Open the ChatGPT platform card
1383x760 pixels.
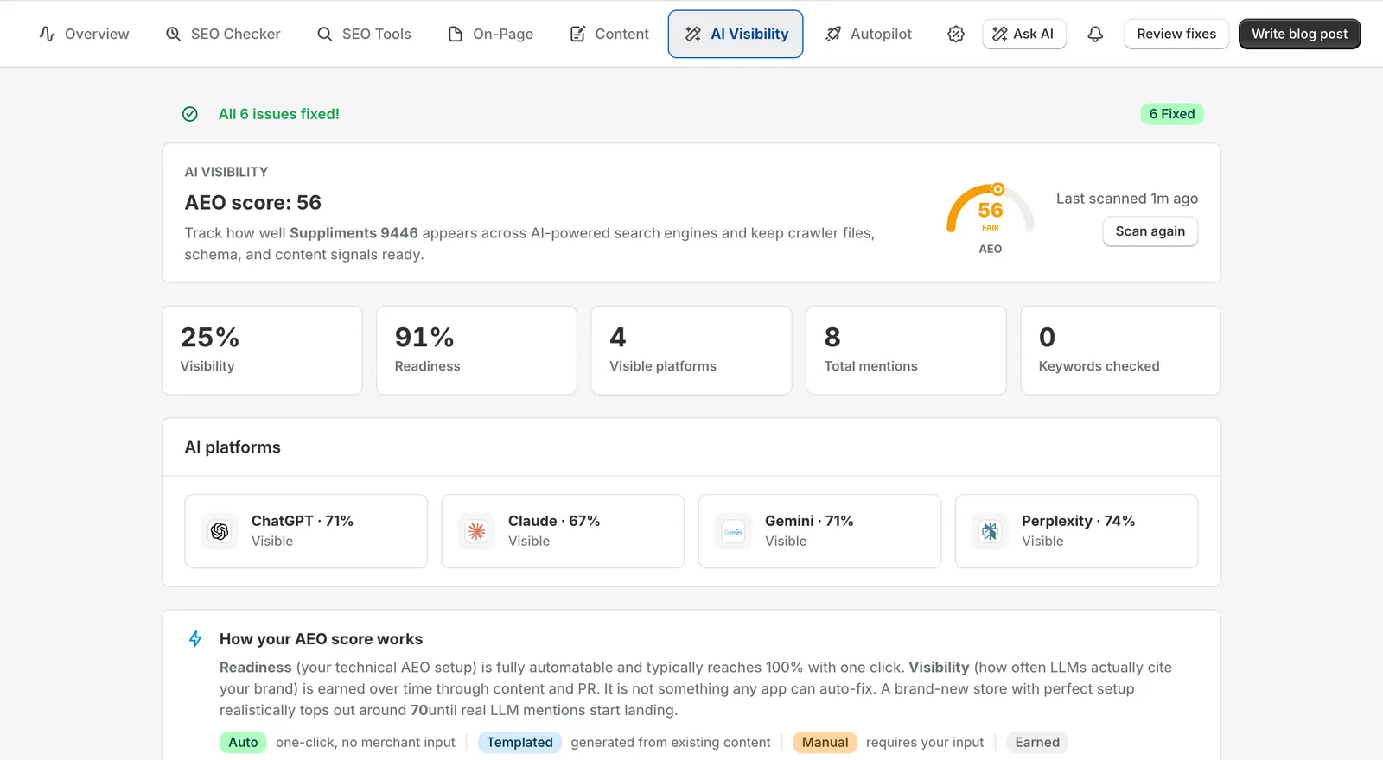tap(306, 531)
